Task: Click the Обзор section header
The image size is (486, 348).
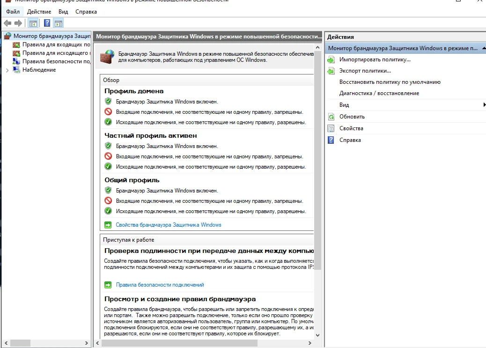Action: pos(111,80)
